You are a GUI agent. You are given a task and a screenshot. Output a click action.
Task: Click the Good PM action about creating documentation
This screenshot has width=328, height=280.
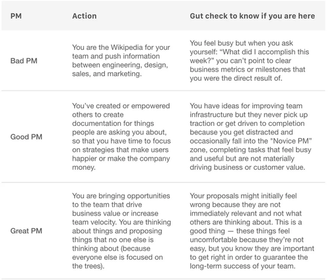pyautogui.click(x=121, y=136)
